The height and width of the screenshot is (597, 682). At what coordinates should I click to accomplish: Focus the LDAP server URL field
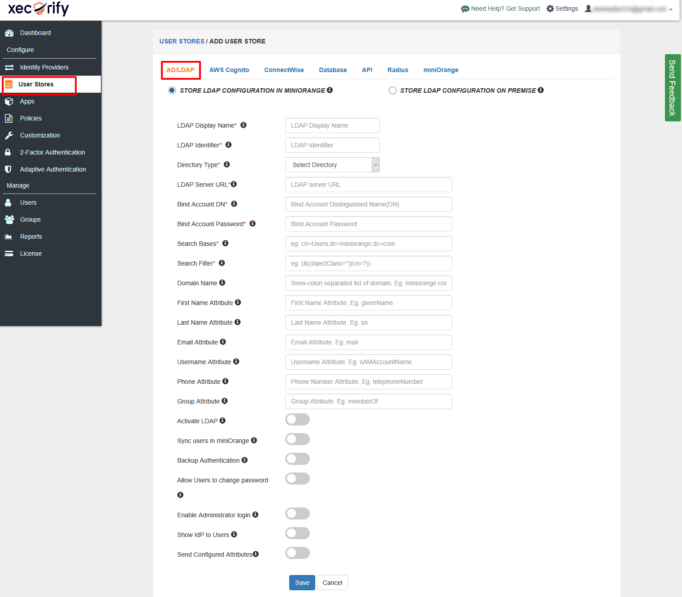(369, 185)
